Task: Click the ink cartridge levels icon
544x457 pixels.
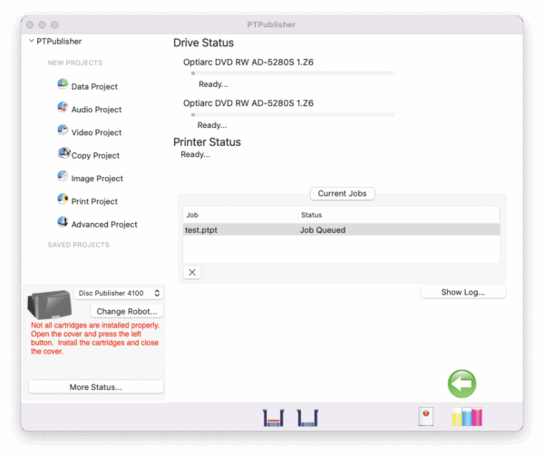Action: pos(467,417)
